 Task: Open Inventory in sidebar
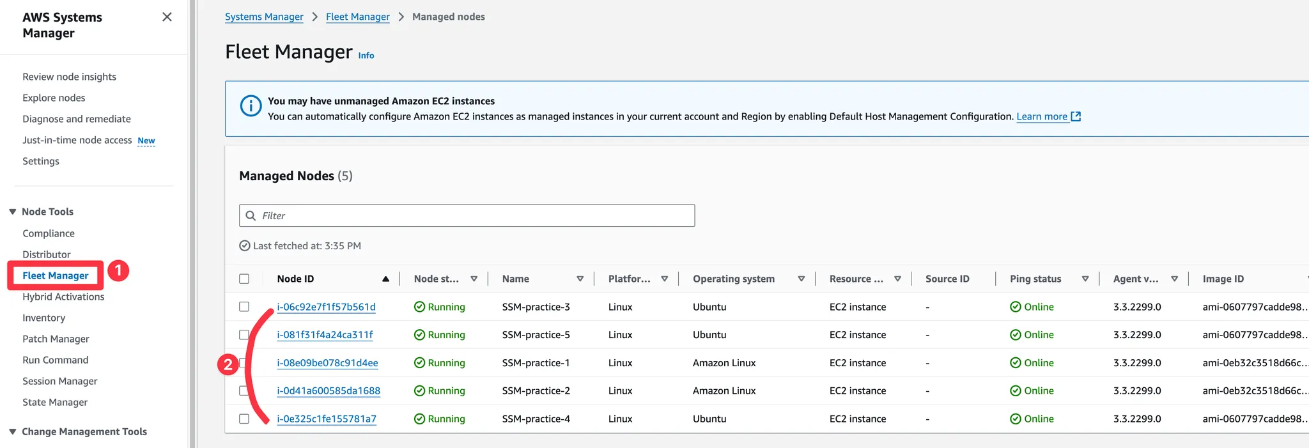(x=44, y=318)
